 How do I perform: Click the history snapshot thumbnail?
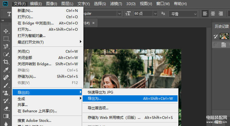(x=224, y=36)
